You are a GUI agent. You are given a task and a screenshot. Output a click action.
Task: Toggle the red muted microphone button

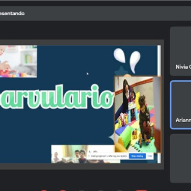point(44,190)
